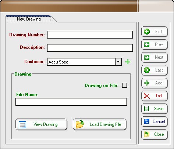Click the green First record arrow icon

click(147, 32)
